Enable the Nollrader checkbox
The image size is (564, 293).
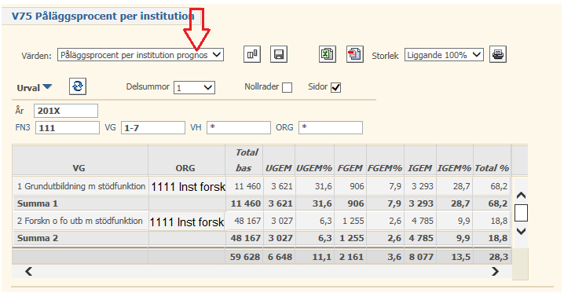tap(287, 87)
